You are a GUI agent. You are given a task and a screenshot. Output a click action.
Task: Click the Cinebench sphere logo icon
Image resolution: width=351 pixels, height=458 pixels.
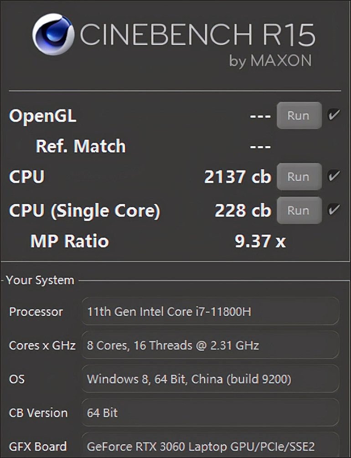53,34
